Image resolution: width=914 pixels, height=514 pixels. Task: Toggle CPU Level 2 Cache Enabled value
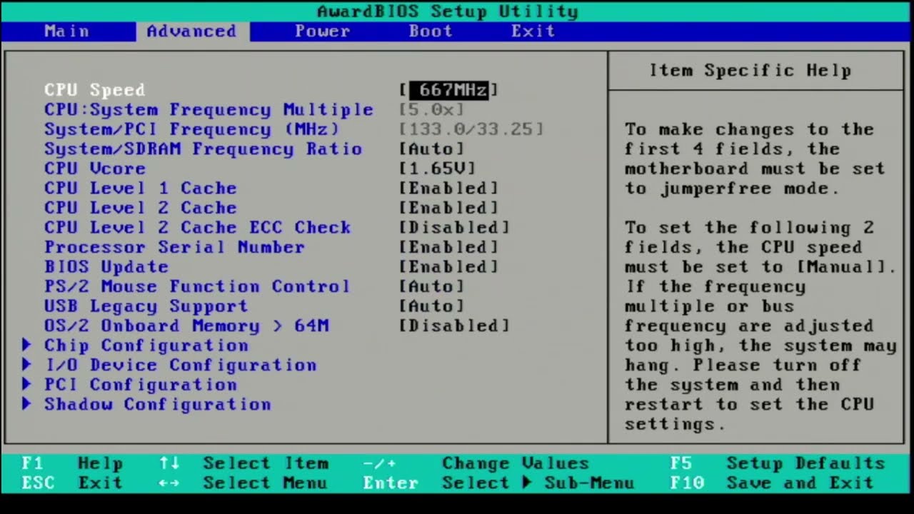click(448, 208)
